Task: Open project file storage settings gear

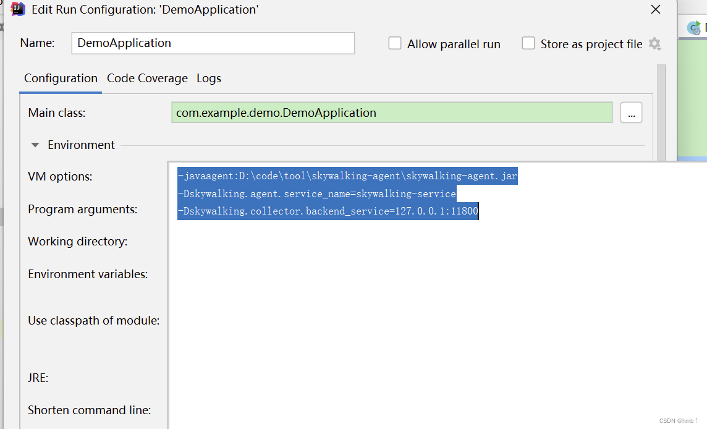Action: point(654,44)
